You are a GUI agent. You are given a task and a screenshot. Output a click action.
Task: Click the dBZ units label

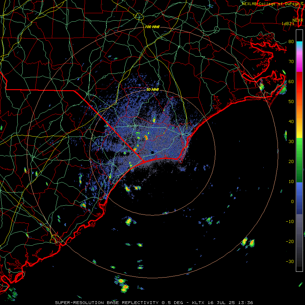tap(288, 23)
